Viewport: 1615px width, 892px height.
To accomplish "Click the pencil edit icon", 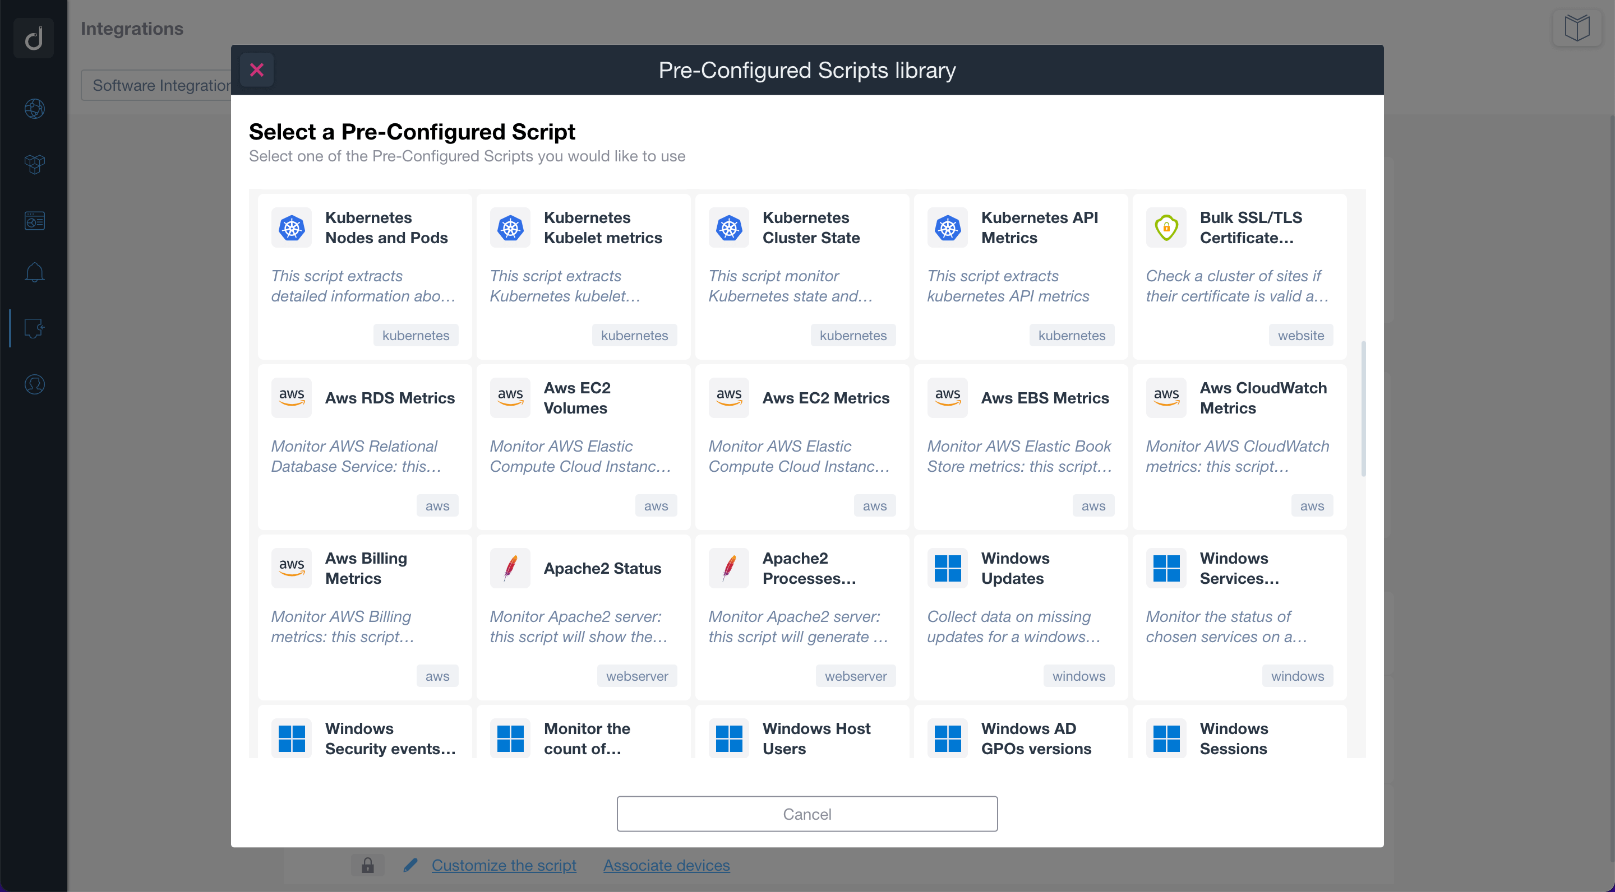I will click(410, 865).
